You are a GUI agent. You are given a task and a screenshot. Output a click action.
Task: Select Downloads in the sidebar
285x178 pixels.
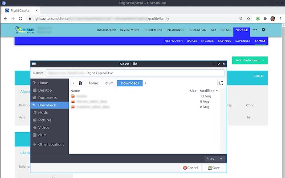click(x=49, y=105)
